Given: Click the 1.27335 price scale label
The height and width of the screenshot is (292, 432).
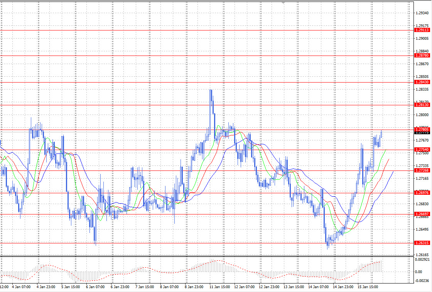Looking at the screenshot, I should point(422,166).
